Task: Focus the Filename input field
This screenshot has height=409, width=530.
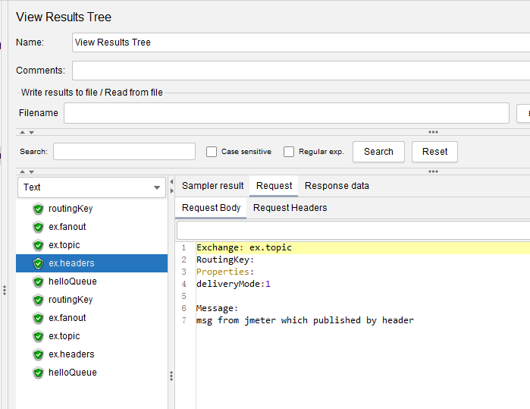Action: (287, 113)
